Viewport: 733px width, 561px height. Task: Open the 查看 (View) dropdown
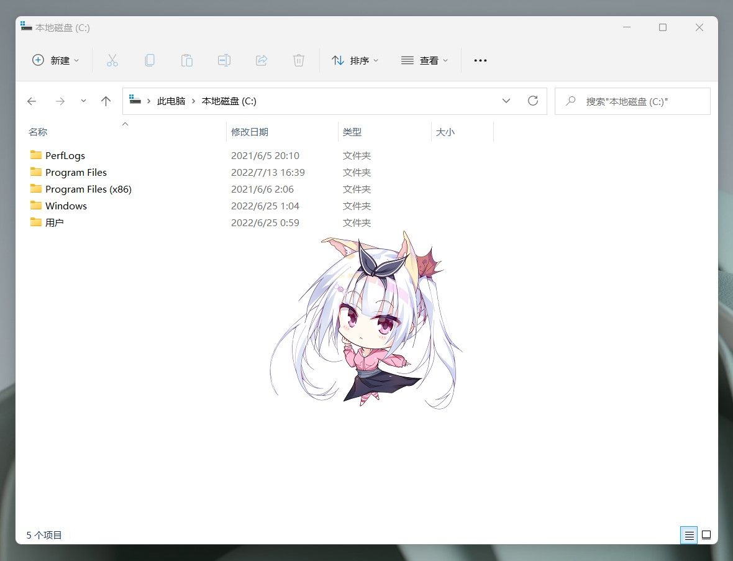424,60
